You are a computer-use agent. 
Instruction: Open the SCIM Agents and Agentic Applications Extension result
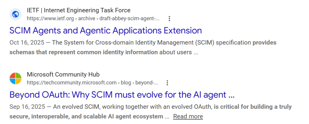pyautogui.click(x=106, y=31)
